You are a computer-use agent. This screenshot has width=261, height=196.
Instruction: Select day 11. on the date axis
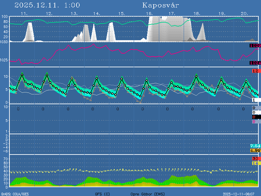(x=24, y=14)
